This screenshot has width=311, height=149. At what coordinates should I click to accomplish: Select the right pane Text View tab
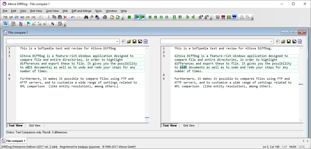pos(170,125)
